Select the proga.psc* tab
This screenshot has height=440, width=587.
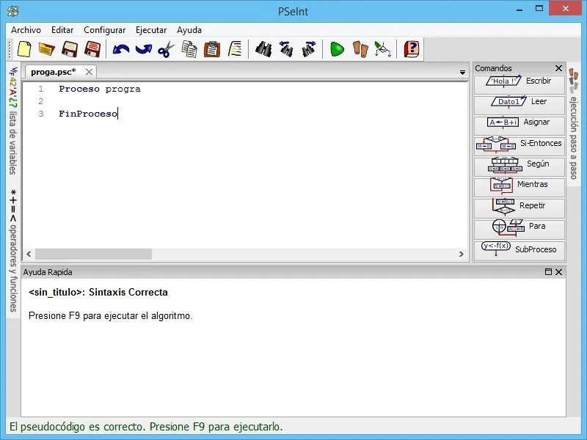(53, 72)
